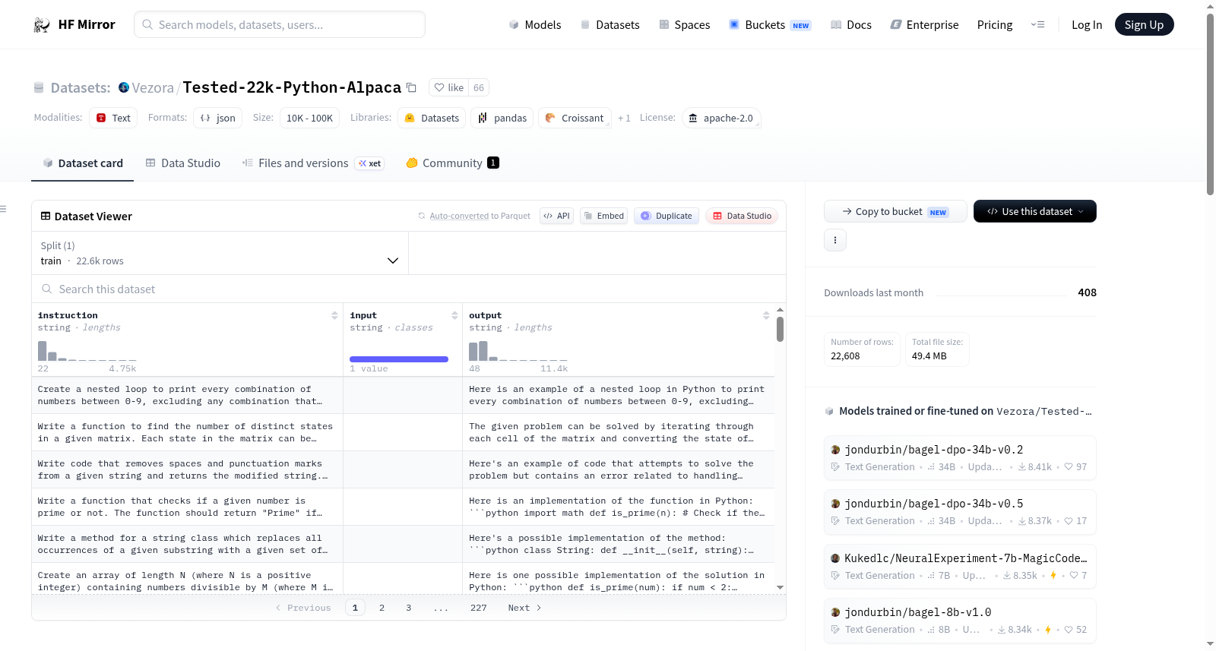Click Copy to bucket button
The height and width of the screenshot is (651, 1216).
click(895, 211)
